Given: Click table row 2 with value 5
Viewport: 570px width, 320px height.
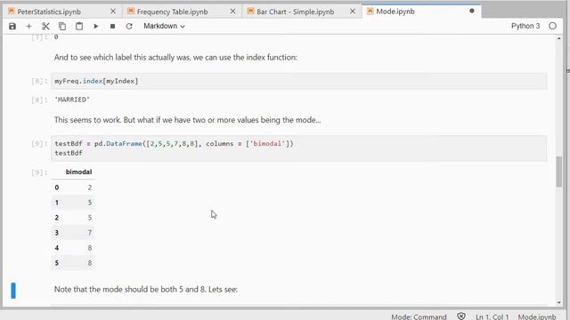Looking at the screenshot, I should 73,218.
